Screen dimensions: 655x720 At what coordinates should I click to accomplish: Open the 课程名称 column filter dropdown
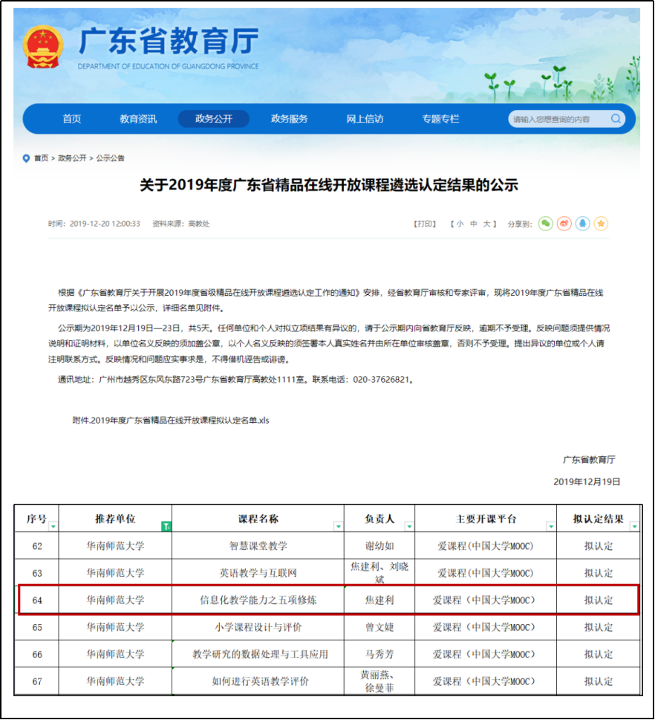[x=336, y=526]
